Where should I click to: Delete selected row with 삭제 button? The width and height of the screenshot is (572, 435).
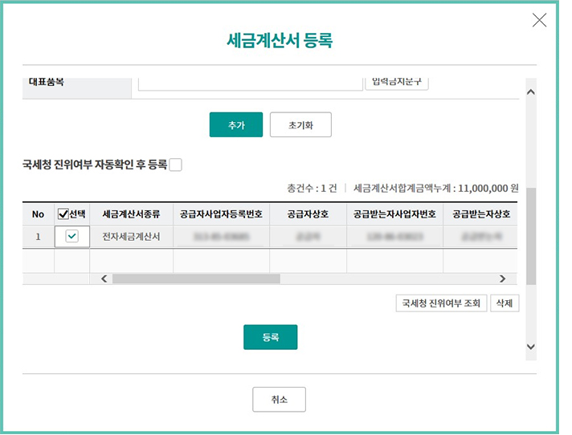[504, 303]
